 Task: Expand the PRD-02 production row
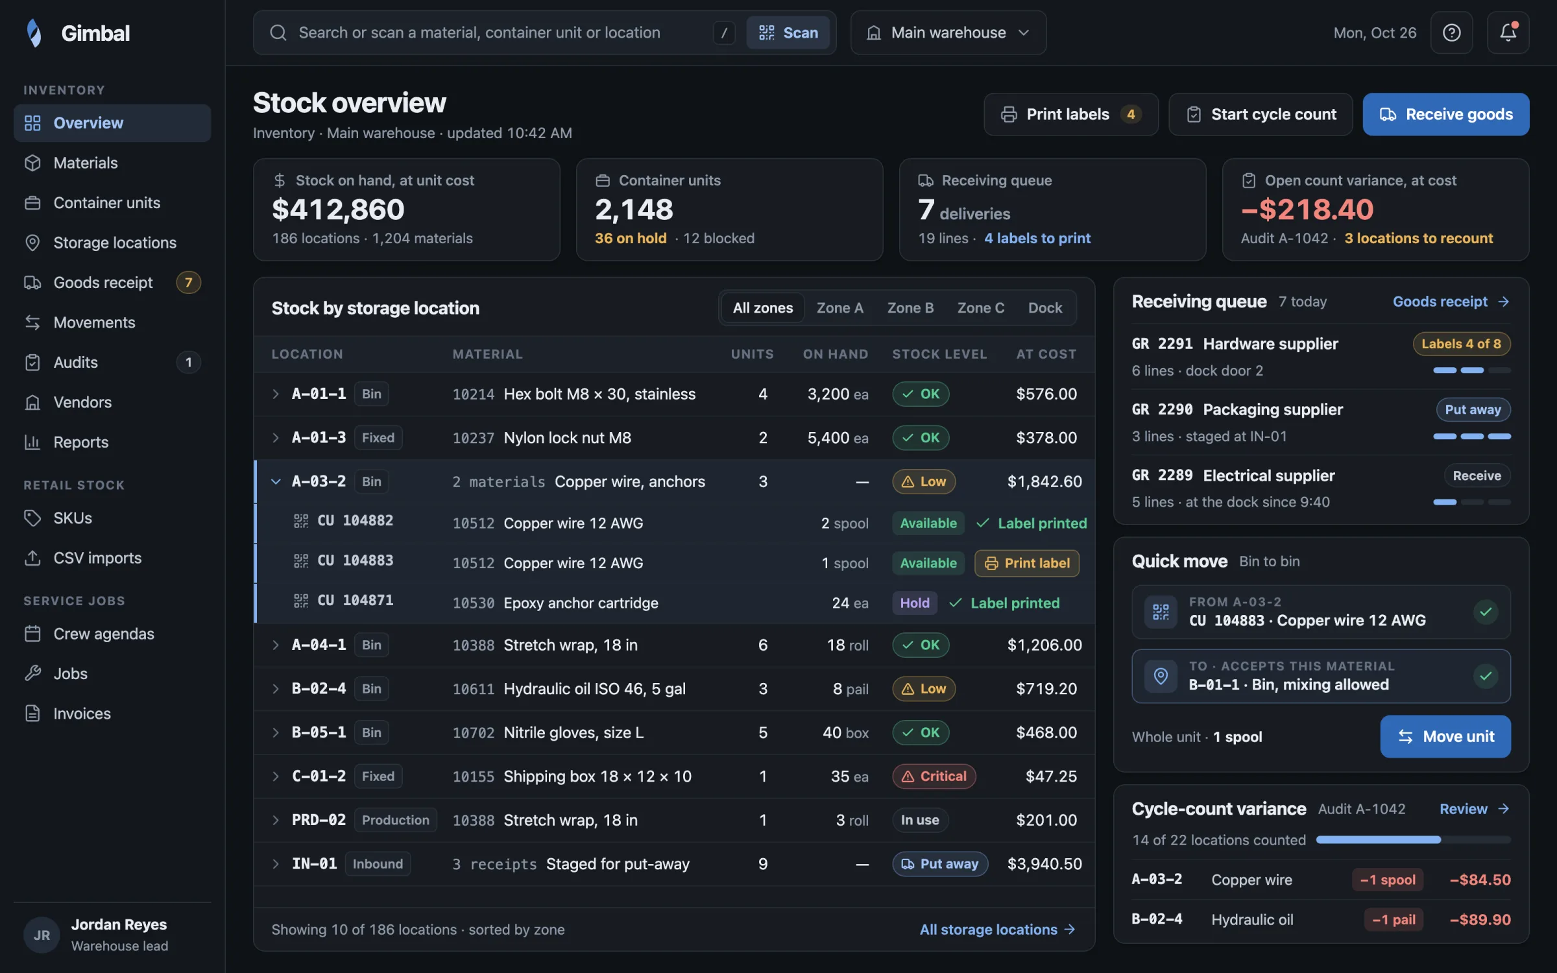coord(276,820)
